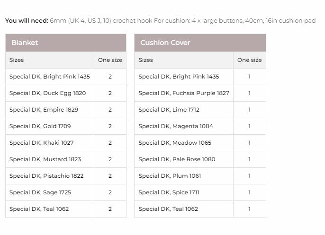Click the One size column header under Blanket

coord(110,60)
